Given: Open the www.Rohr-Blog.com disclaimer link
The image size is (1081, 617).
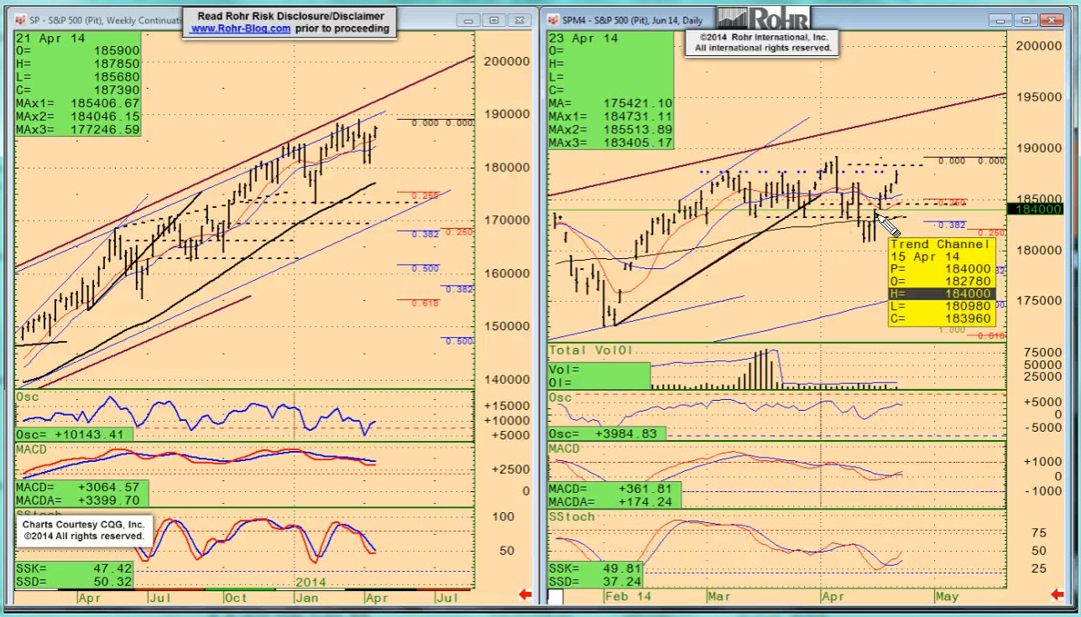Looking at the screenshot, I should pos(241,29).
